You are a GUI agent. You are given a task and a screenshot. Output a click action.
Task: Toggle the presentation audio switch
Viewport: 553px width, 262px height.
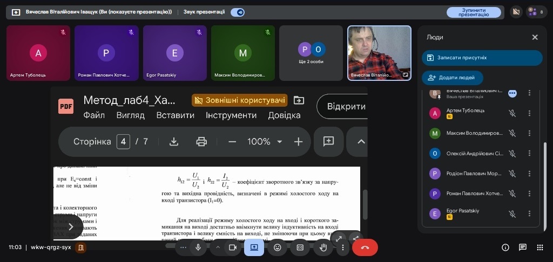pyautogui.click(x=238, y=12)
